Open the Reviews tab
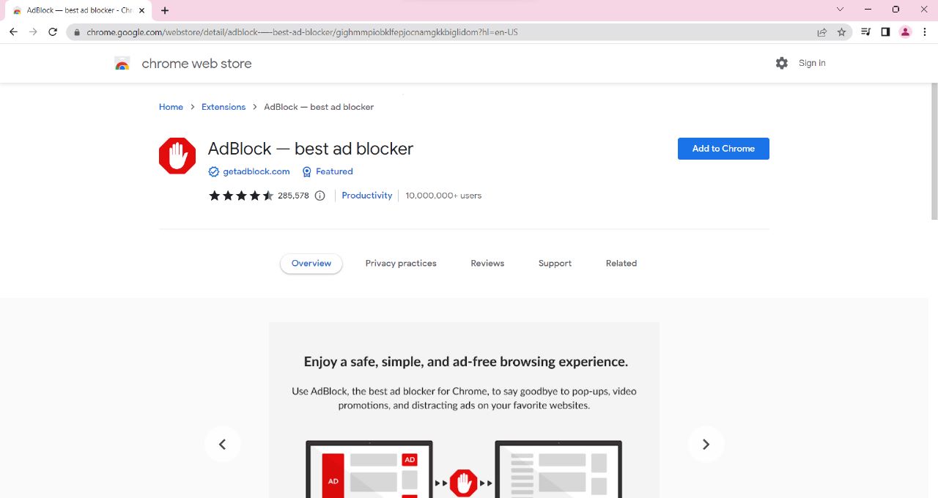This screenshot has width=938, height=498. [x=487, y=264]
